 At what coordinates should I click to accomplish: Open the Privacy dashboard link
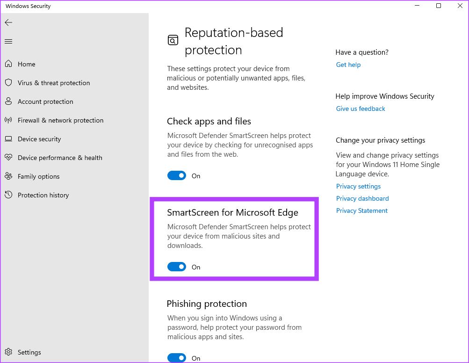[x=362, y=198]
